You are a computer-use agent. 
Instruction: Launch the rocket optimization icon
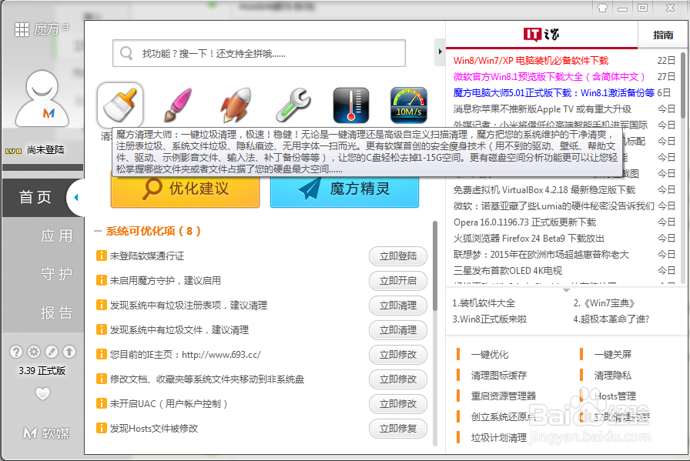pos(236,105)
